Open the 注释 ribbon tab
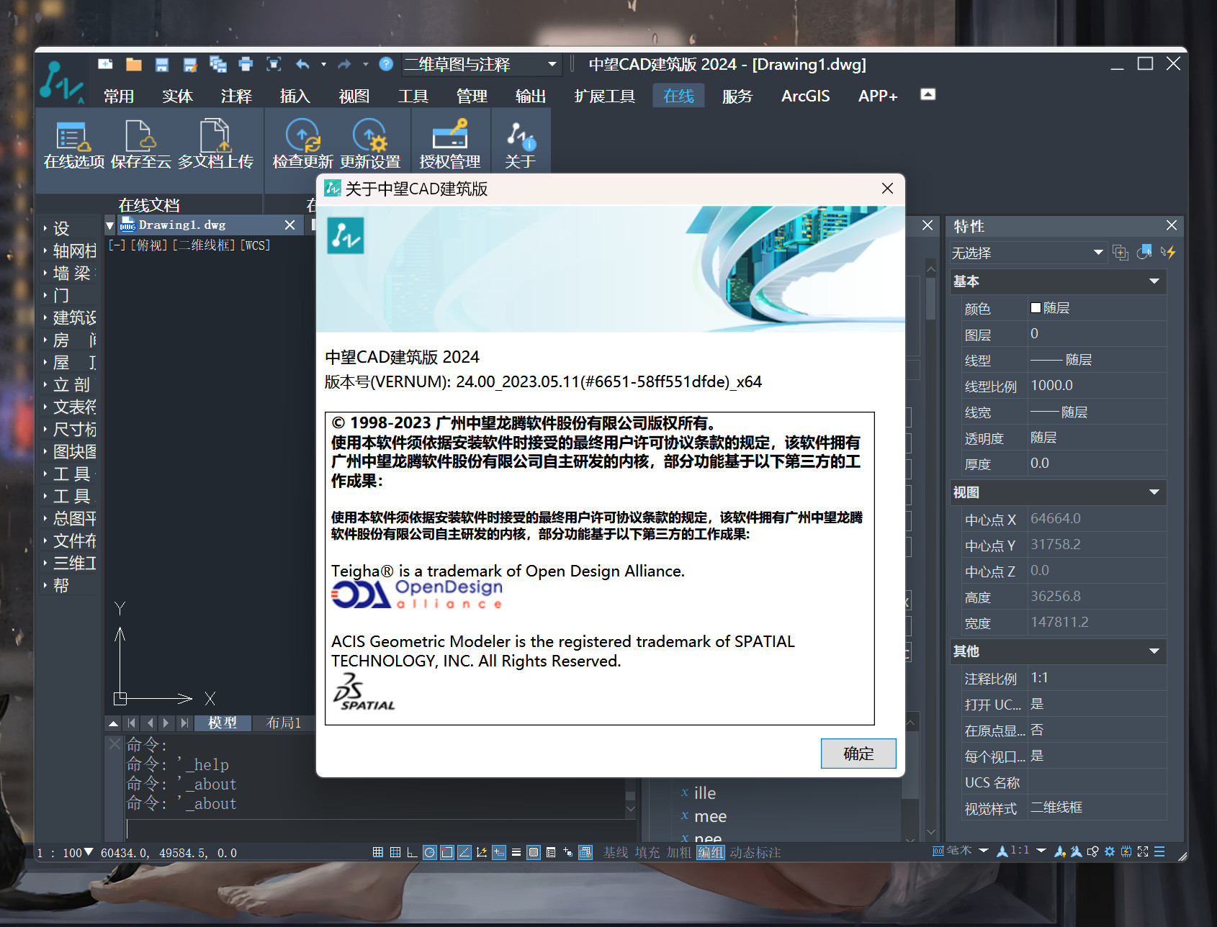Viewport: 1217px width, 927px height. (236, 96)
